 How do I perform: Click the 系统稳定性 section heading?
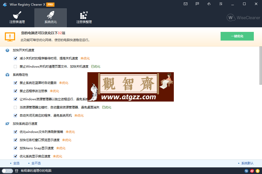(20, 75)
